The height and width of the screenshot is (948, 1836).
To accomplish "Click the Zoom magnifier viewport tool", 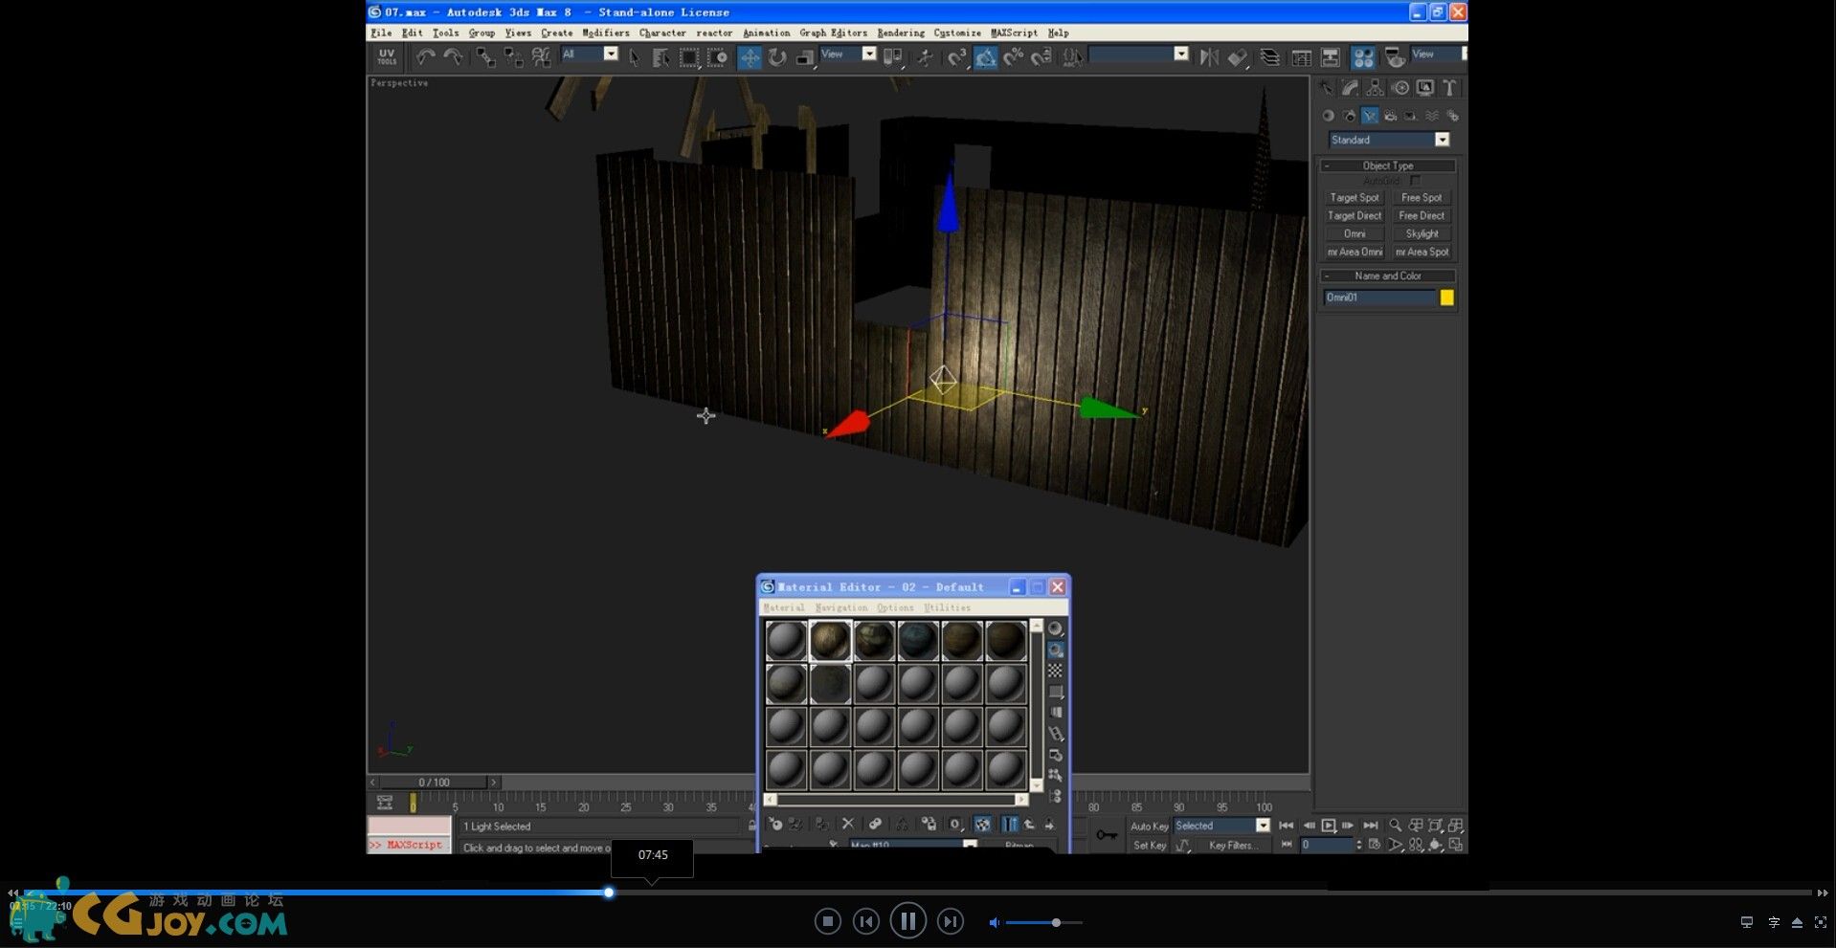I will pos(1396,825).
